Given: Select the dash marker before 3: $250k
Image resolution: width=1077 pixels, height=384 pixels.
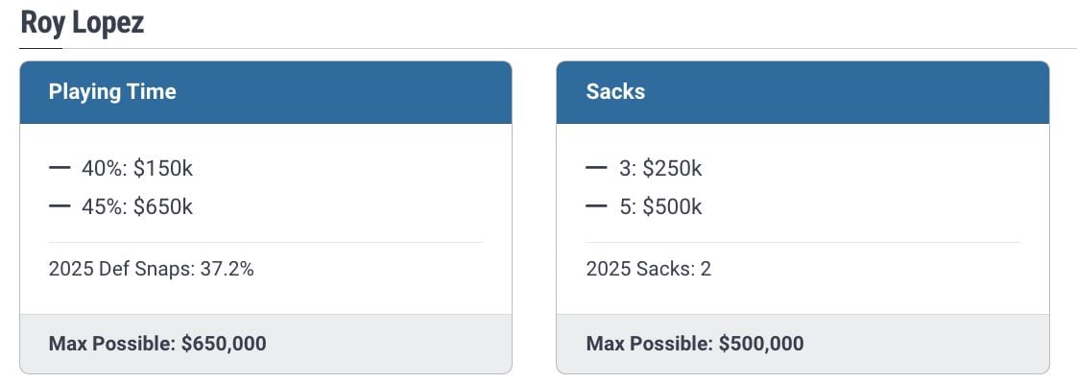Looking at the screenshot, I should 596,169.
